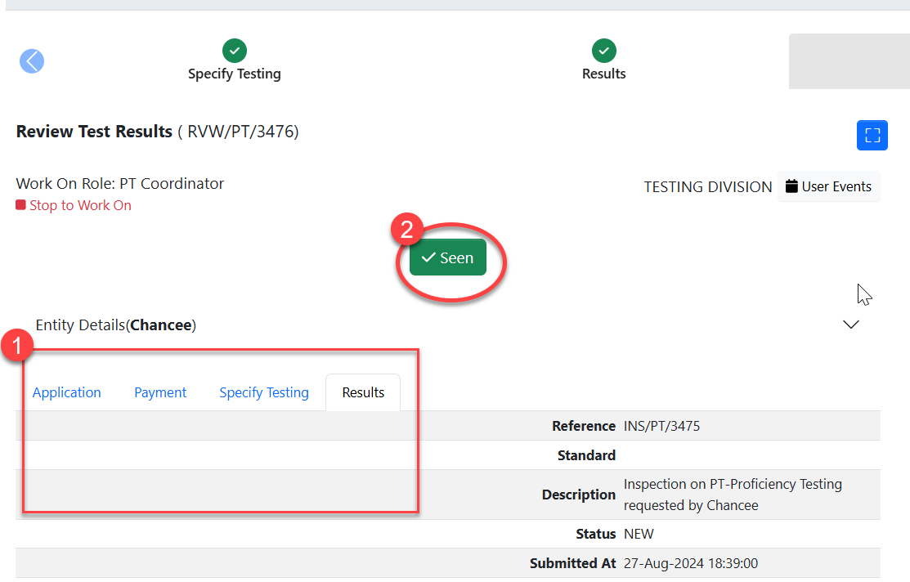
Task: Click the blue back arrow icon
Action: click(32, 61)
